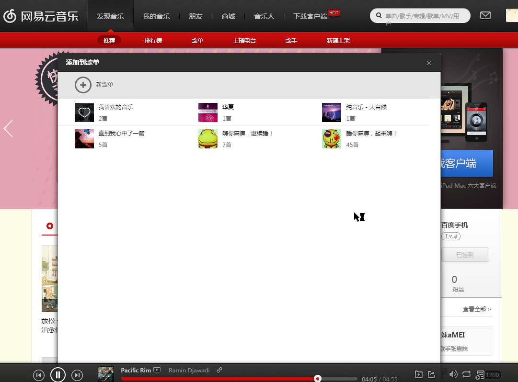Select the 歌手 sub-tab
This screenshot has height=382, width=518.
291,40
